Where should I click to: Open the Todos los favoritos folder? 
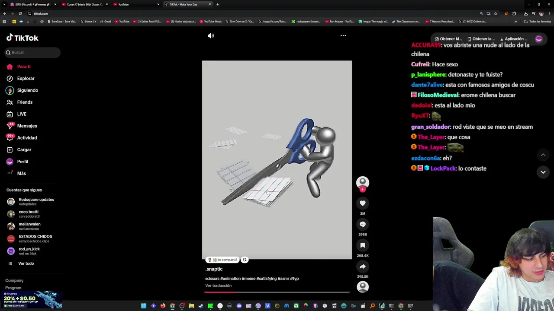(537, 22)
